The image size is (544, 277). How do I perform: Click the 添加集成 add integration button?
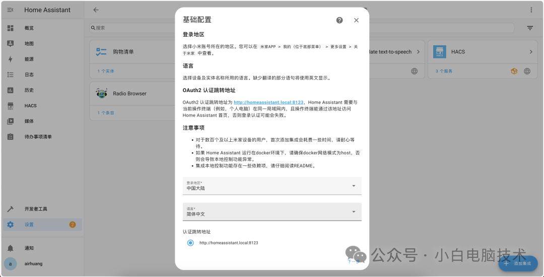pos(518,264)
